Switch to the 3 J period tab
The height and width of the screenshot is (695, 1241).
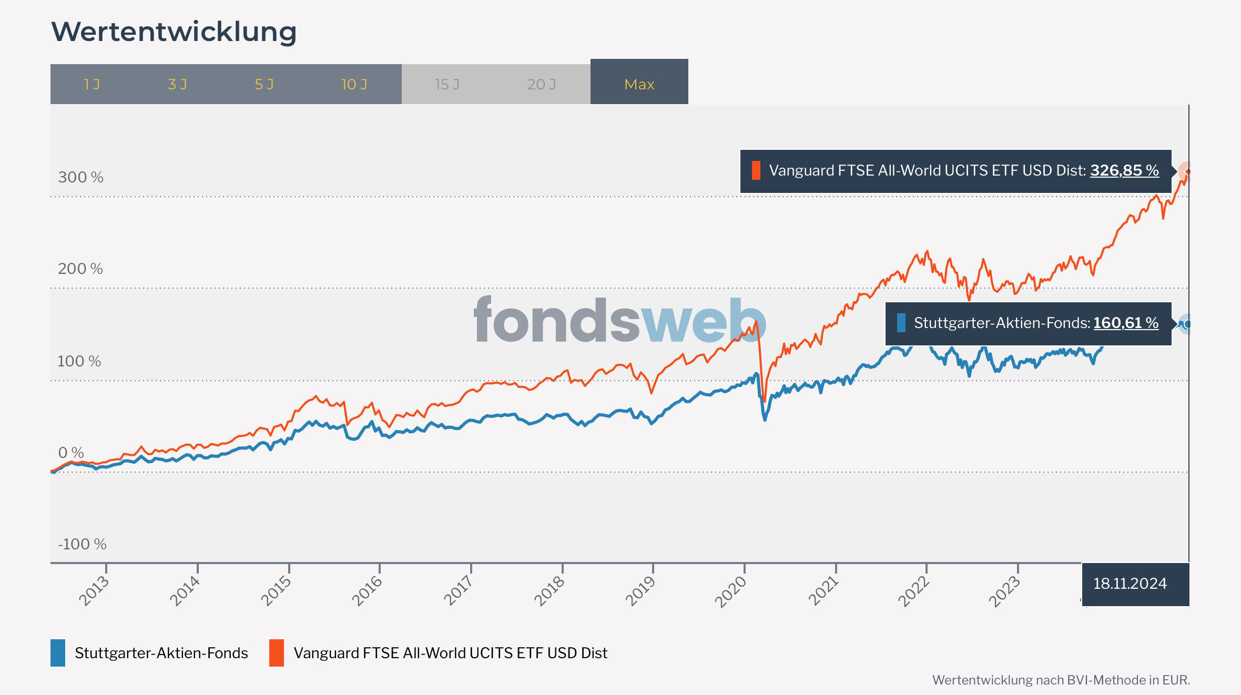(x=178, y=84)
